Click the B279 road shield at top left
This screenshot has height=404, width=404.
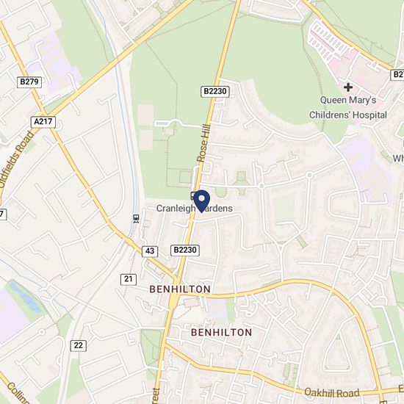[x=29, y=82]
